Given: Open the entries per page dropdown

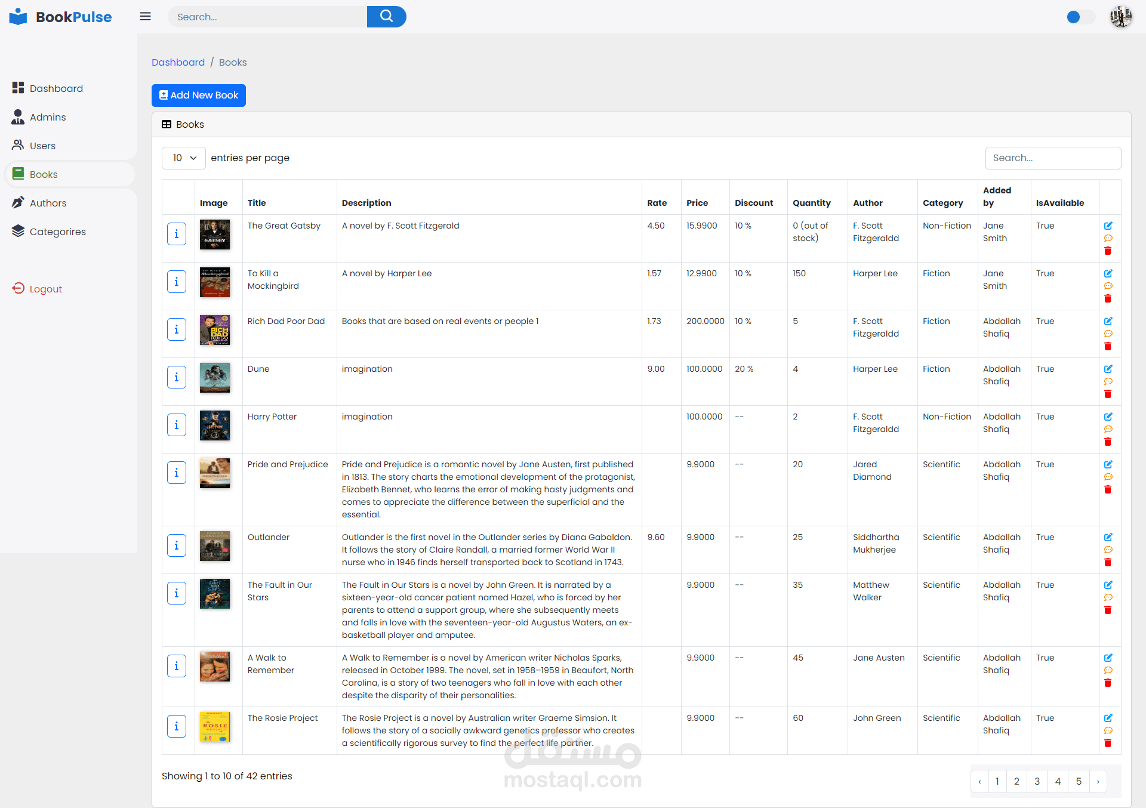Looking at the screenshot, I should [x=184, y=158].
